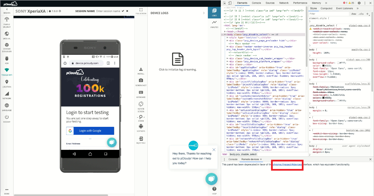Screen dimensions: 374x196
Task: Expand the injectFileDialogBox div node
Action: tap(227, 82)
